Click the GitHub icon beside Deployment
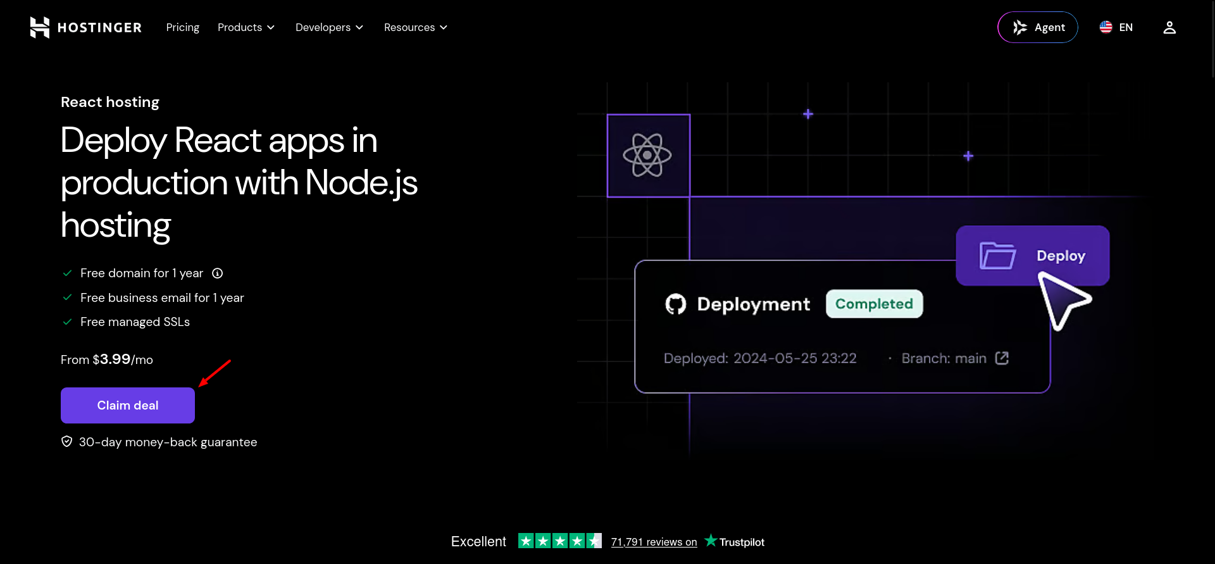This screenshot has width=1215, height=564. point(676,304)
